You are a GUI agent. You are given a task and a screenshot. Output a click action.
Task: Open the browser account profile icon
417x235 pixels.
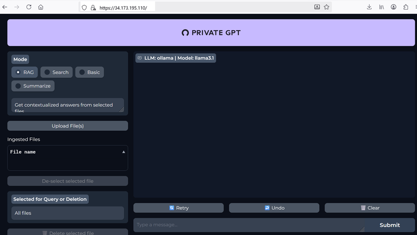393,7
